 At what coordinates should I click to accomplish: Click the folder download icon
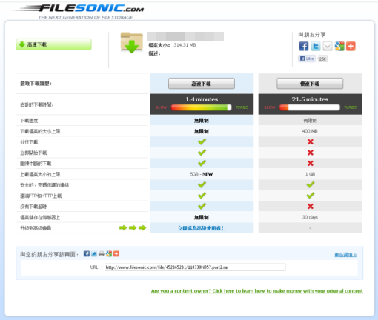(x=132, y=43)
